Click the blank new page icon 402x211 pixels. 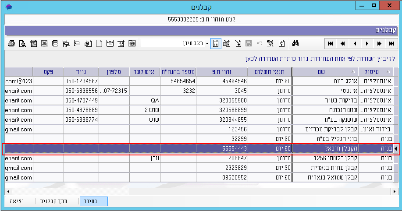tap(99, 43)
